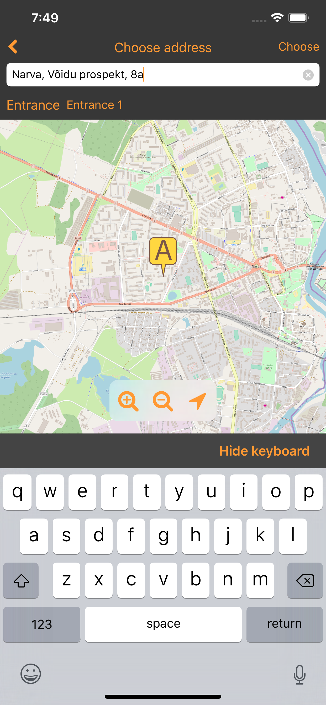Viewport: 326px width, 705px height.
Task: Hide the keyboard
Action: click(264, 451)
